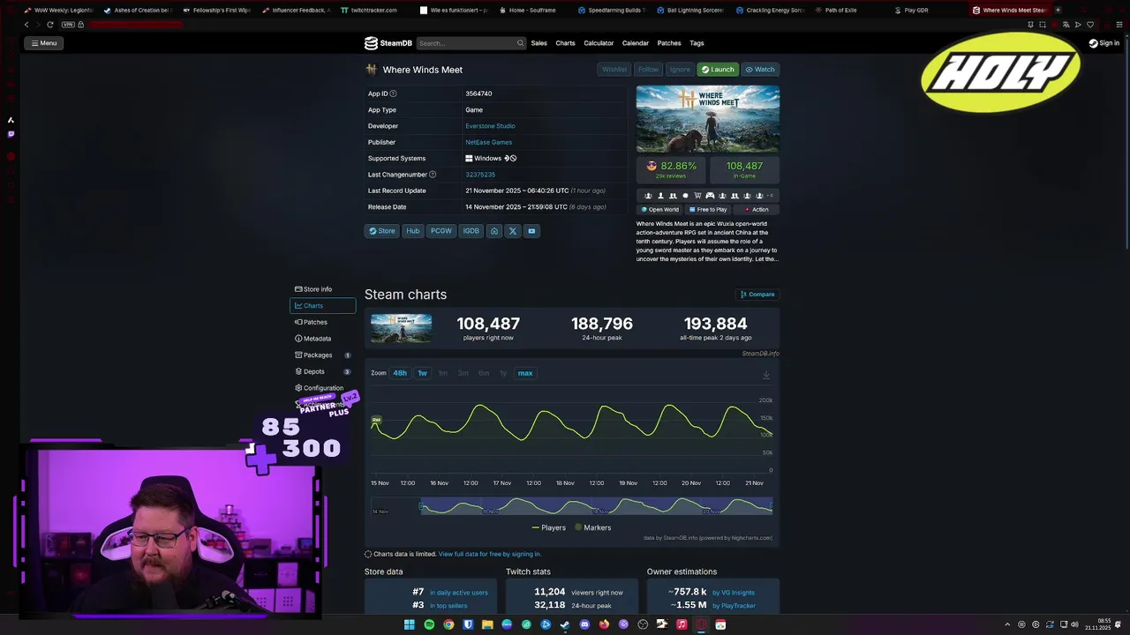Select the max zoom range
Screen dimensions: 1130x635
click(x=525, y=373)
